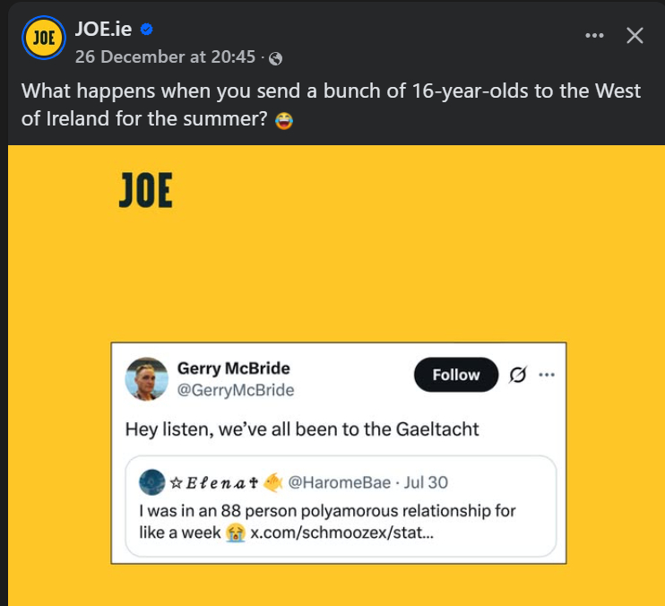Click the Public audience globe icon

(275, 58)
